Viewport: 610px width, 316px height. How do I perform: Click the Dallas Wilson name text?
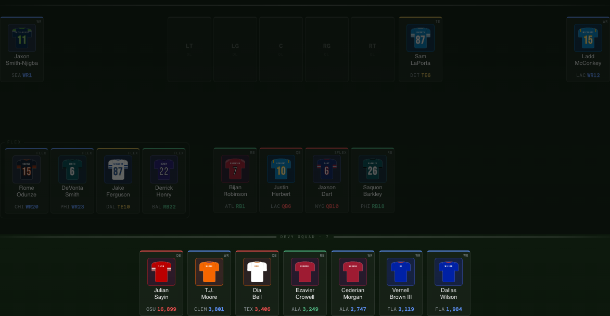(x=449, y=294)
